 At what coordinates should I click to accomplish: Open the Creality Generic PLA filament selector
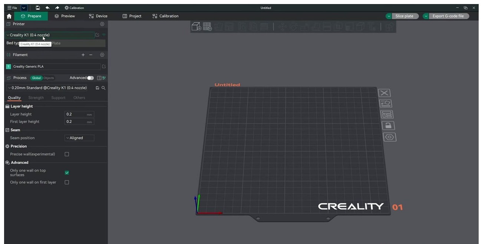[56, 67]
